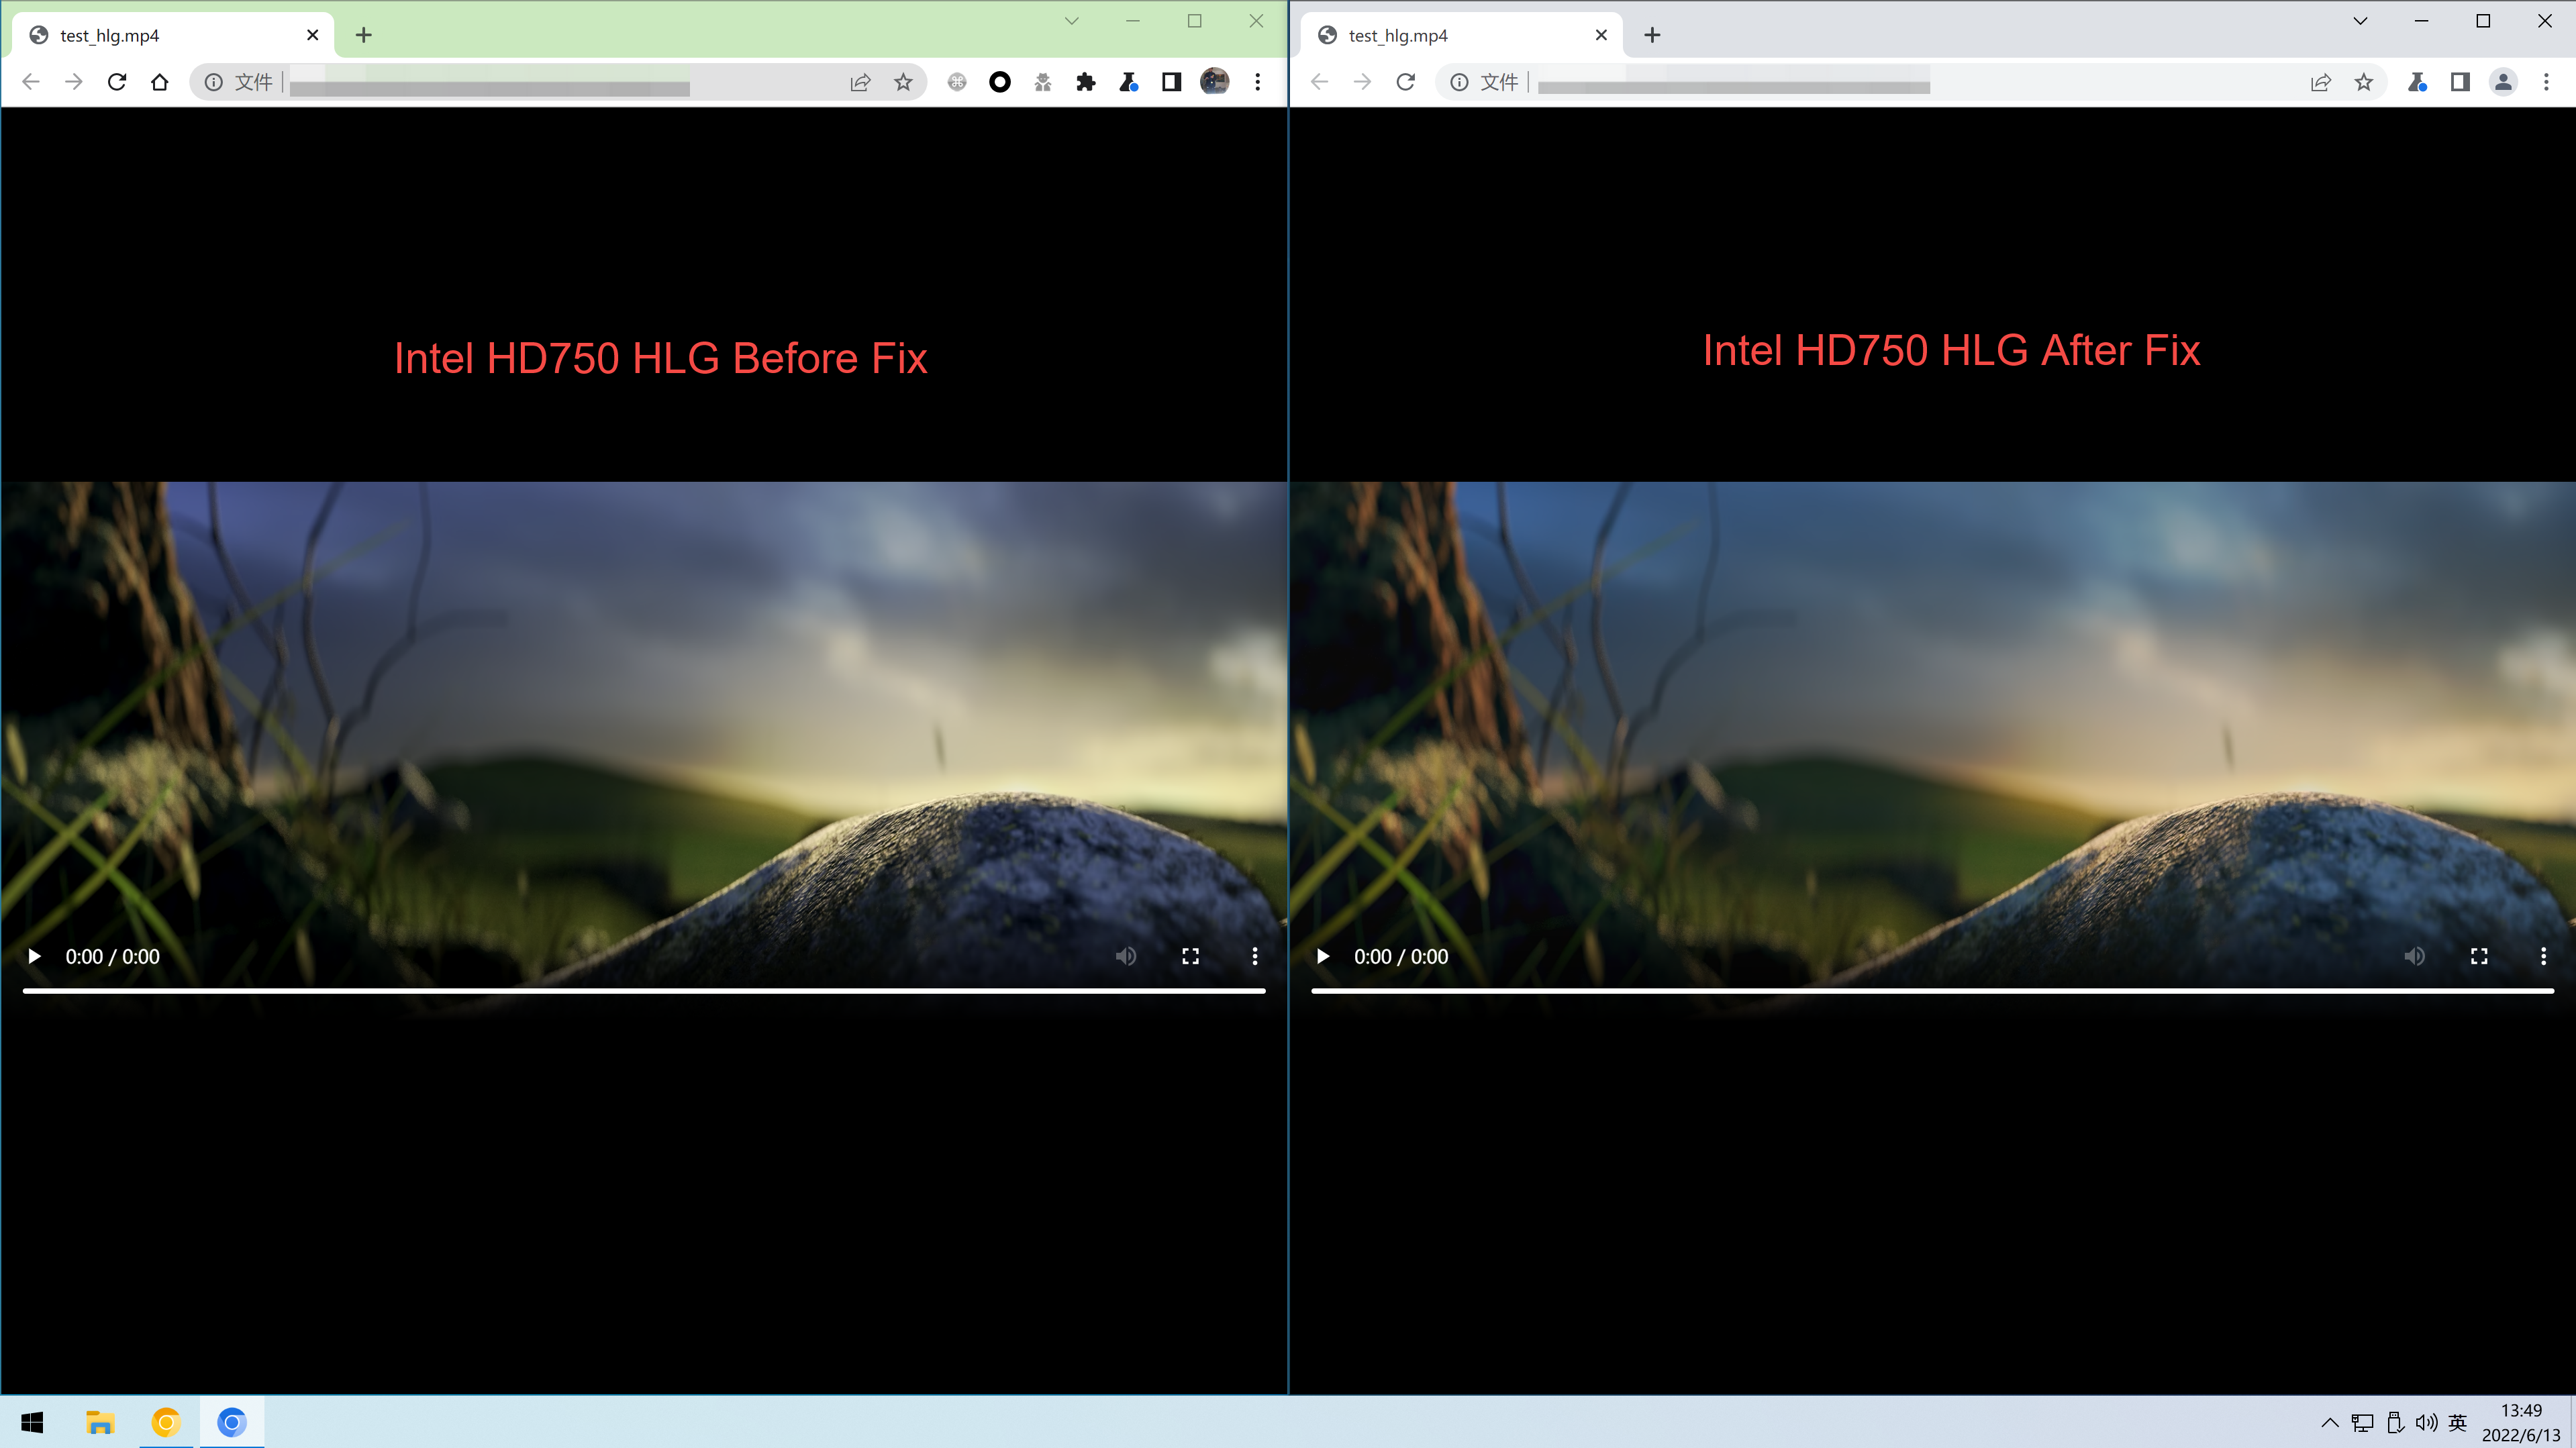Open Chrome Labs flask in left window
Viewport: 2576px width, 1448px height.
(x=1129, y=82)
